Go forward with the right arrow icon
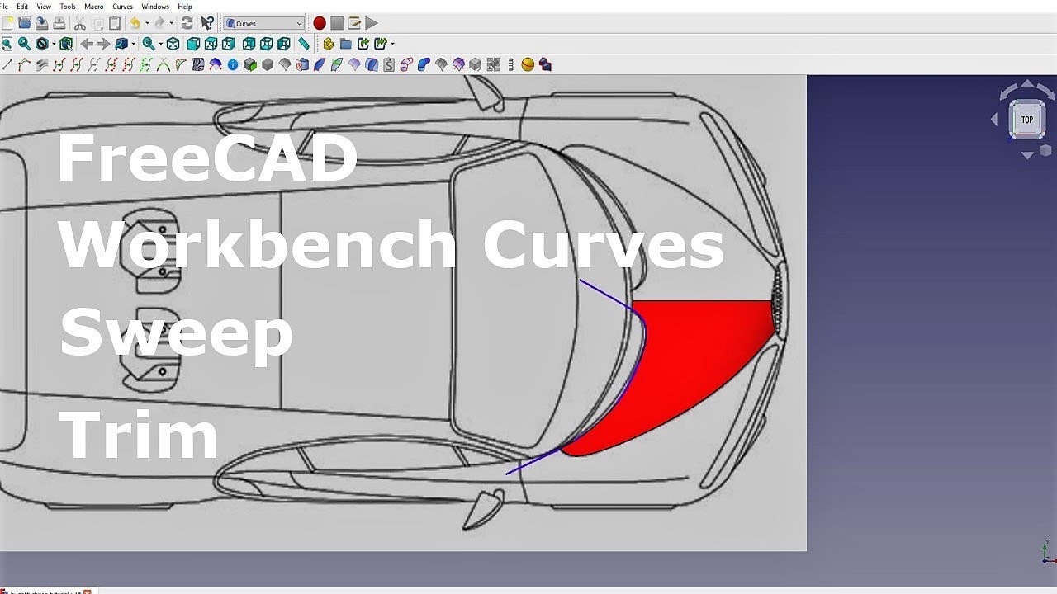Viewport: 1057px width, 594px height. tap(104, 44)
